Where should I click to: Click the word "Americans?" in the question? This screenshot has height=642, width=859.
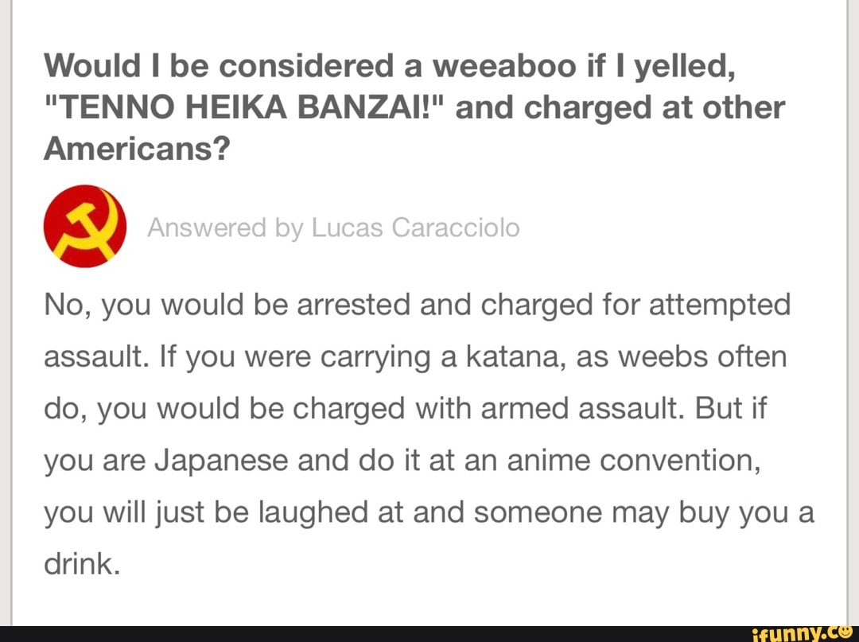[135, 149]
